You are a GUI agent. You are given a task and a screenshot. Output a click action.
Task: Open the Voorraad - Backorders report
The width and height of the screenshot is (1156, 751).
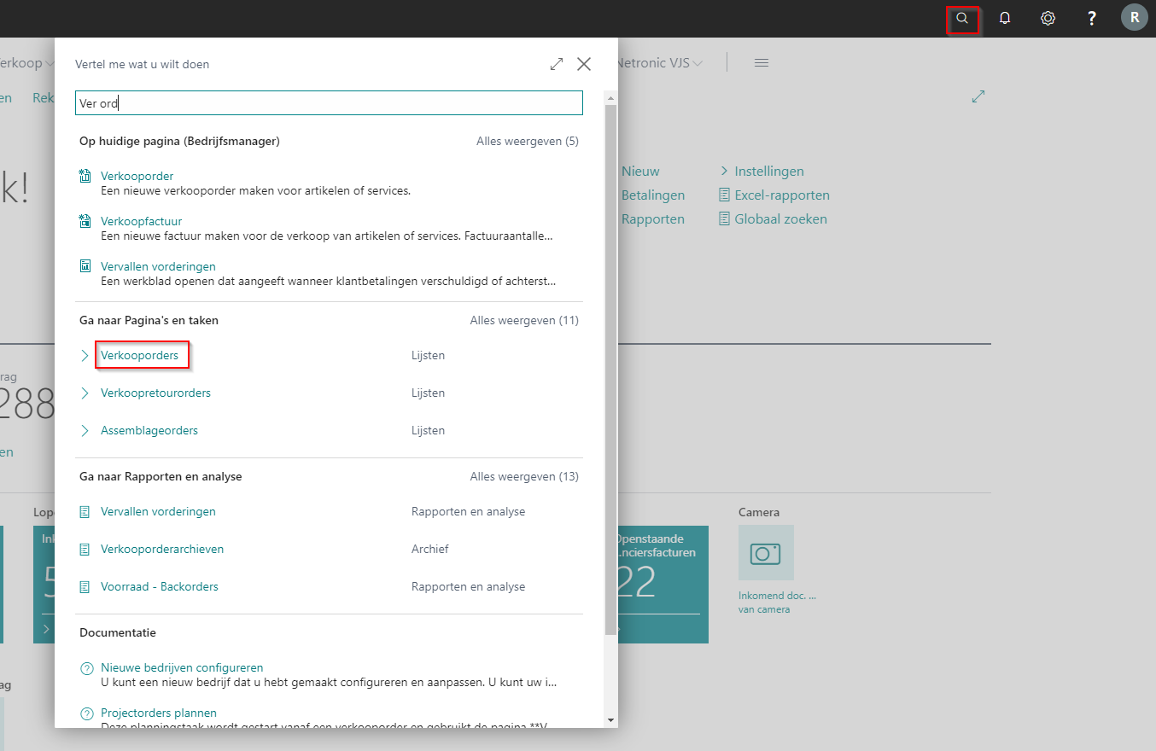(x=160, y=587)
